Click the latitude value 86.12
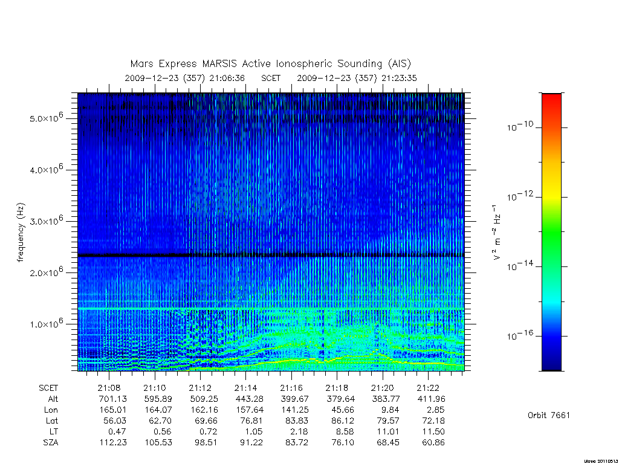 [343, 420]
